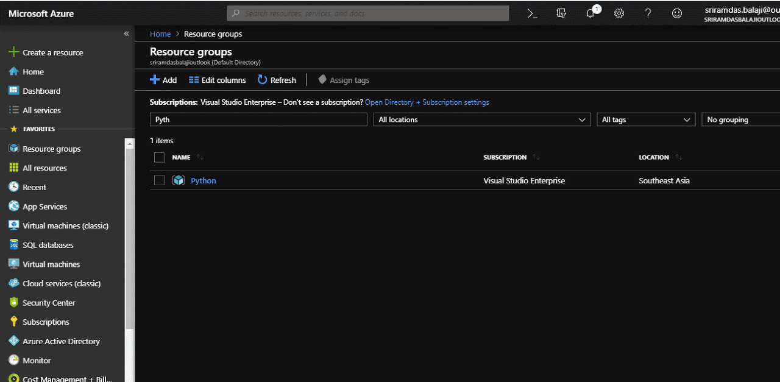This screenshot has width=780, height=382.
Task: Click the Resource groups breadcrumb text
Action: point(213,34)
